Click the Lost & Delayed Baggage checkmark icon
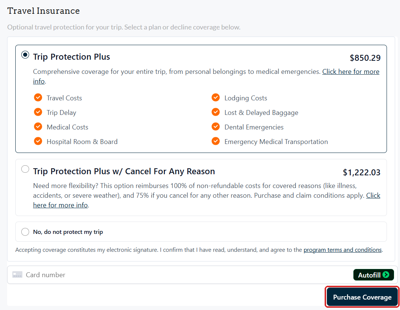The height and width of the screenshot is (310, 400). tap(216, 112)
